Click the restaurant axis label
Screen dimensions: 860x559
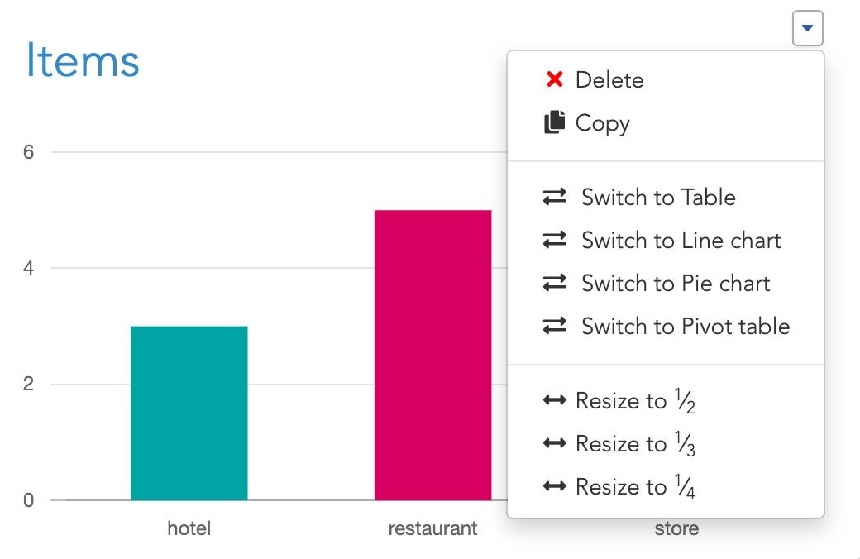[x=432, y=528]
